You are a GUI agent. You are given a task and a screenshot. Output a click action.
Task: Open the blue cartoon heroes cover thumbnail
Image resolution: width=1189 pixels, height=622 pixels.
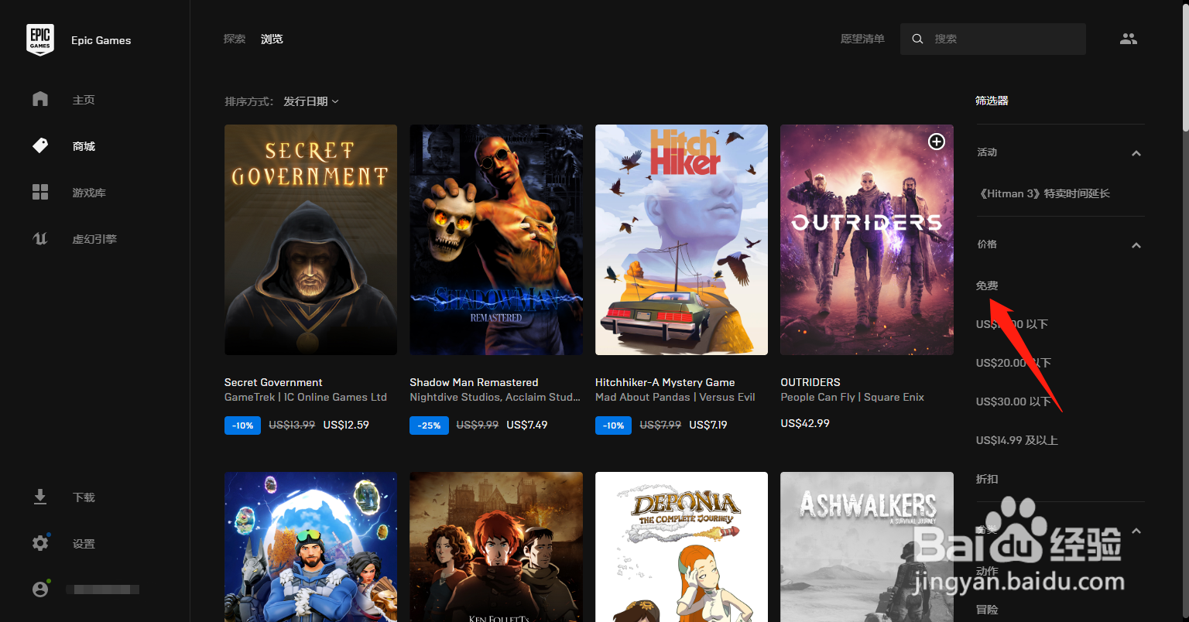tap(310, 547)
